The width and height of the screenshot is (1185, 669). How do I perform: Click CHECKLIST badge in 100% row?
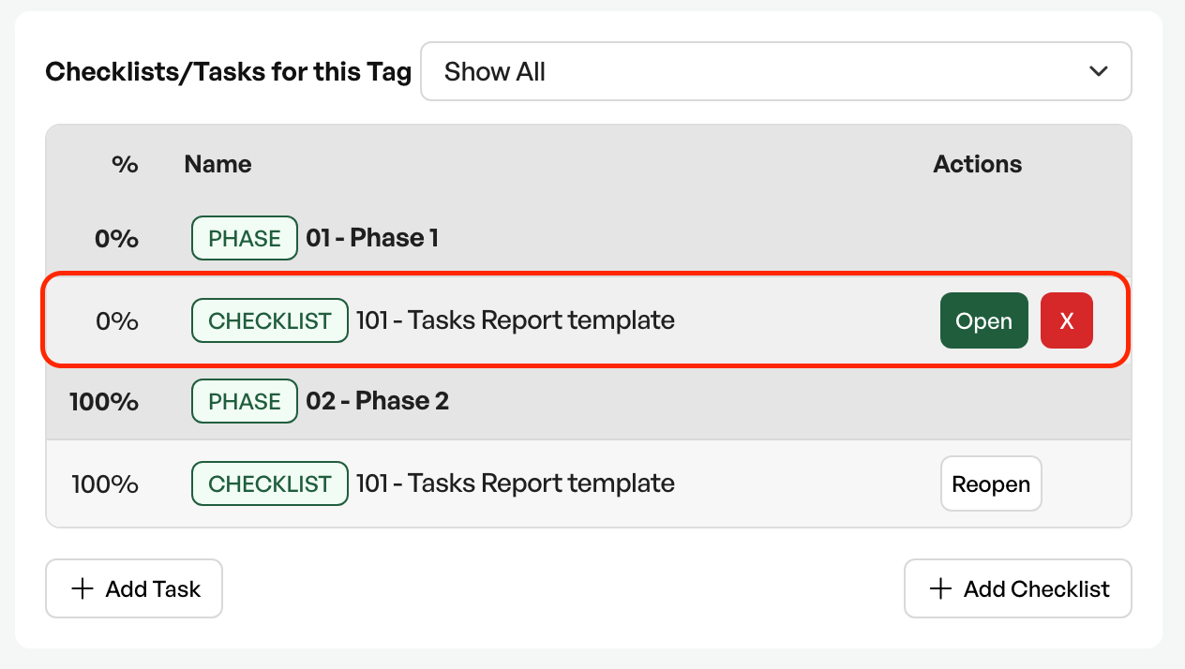pyautogui.click(x=270, y=483)
